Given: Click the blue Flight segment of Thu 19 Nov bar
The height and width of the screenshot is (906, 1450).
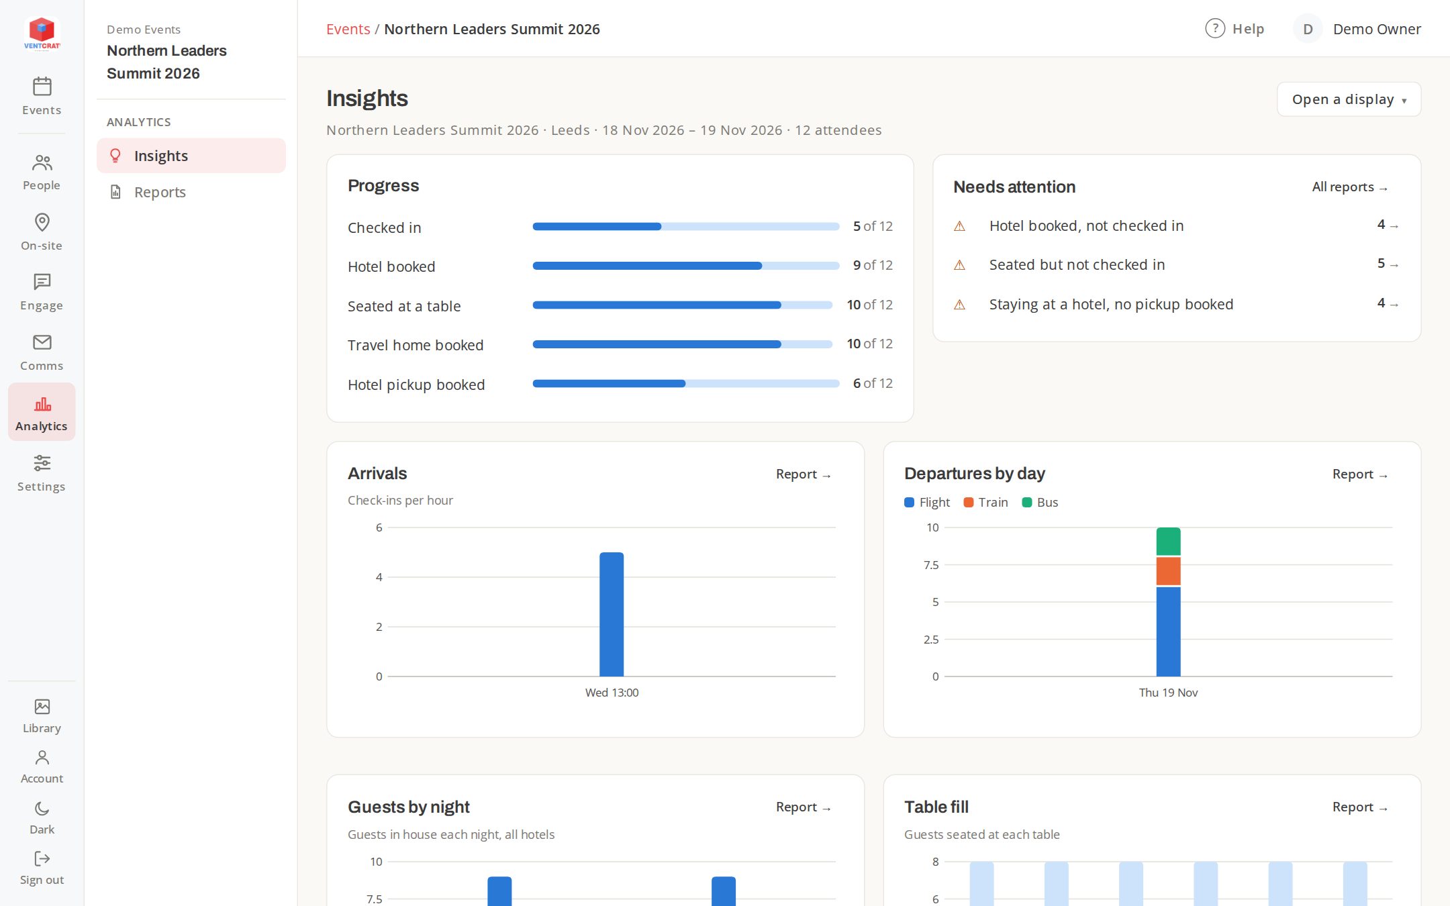Looking at the screenshot, I should pyautogui.click(x=1168, y=632).
